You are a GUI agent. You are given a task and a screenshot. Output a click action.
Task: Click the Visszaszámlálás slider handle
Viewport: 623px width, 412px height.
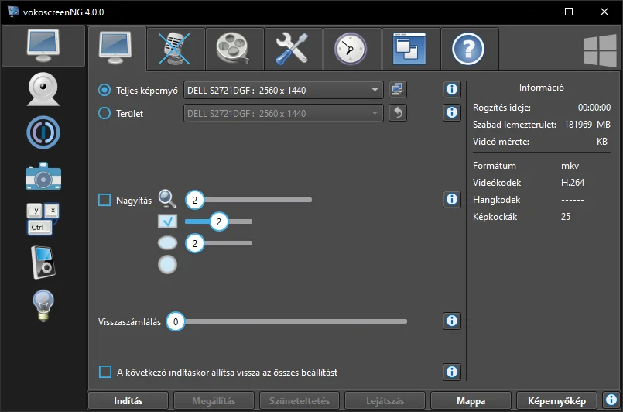coord(176,321)
